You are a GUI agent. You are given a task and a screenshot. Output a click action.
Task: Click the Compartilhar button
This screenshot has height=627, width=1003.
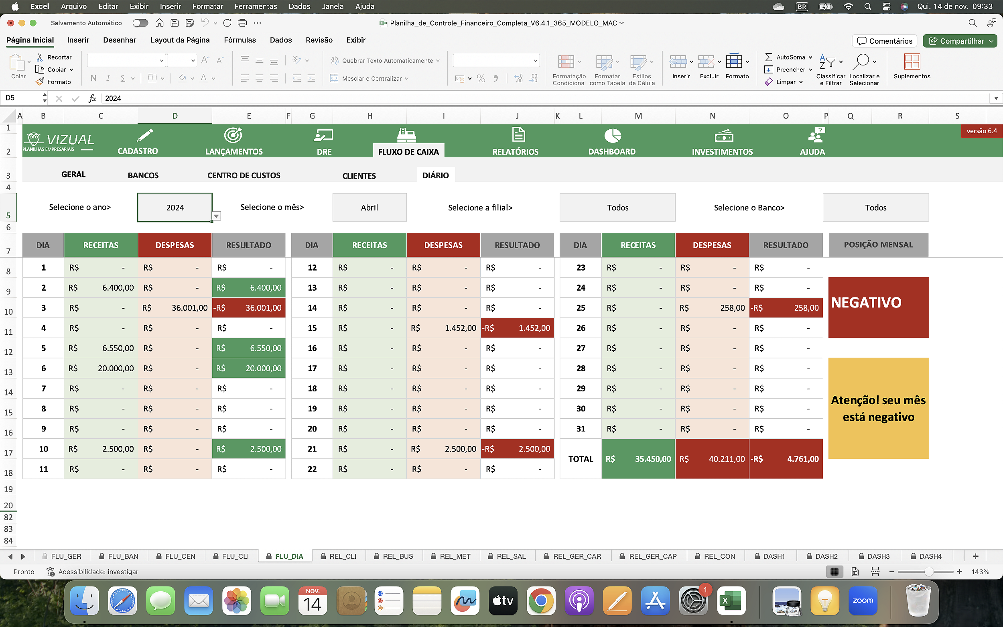(960, 41)
